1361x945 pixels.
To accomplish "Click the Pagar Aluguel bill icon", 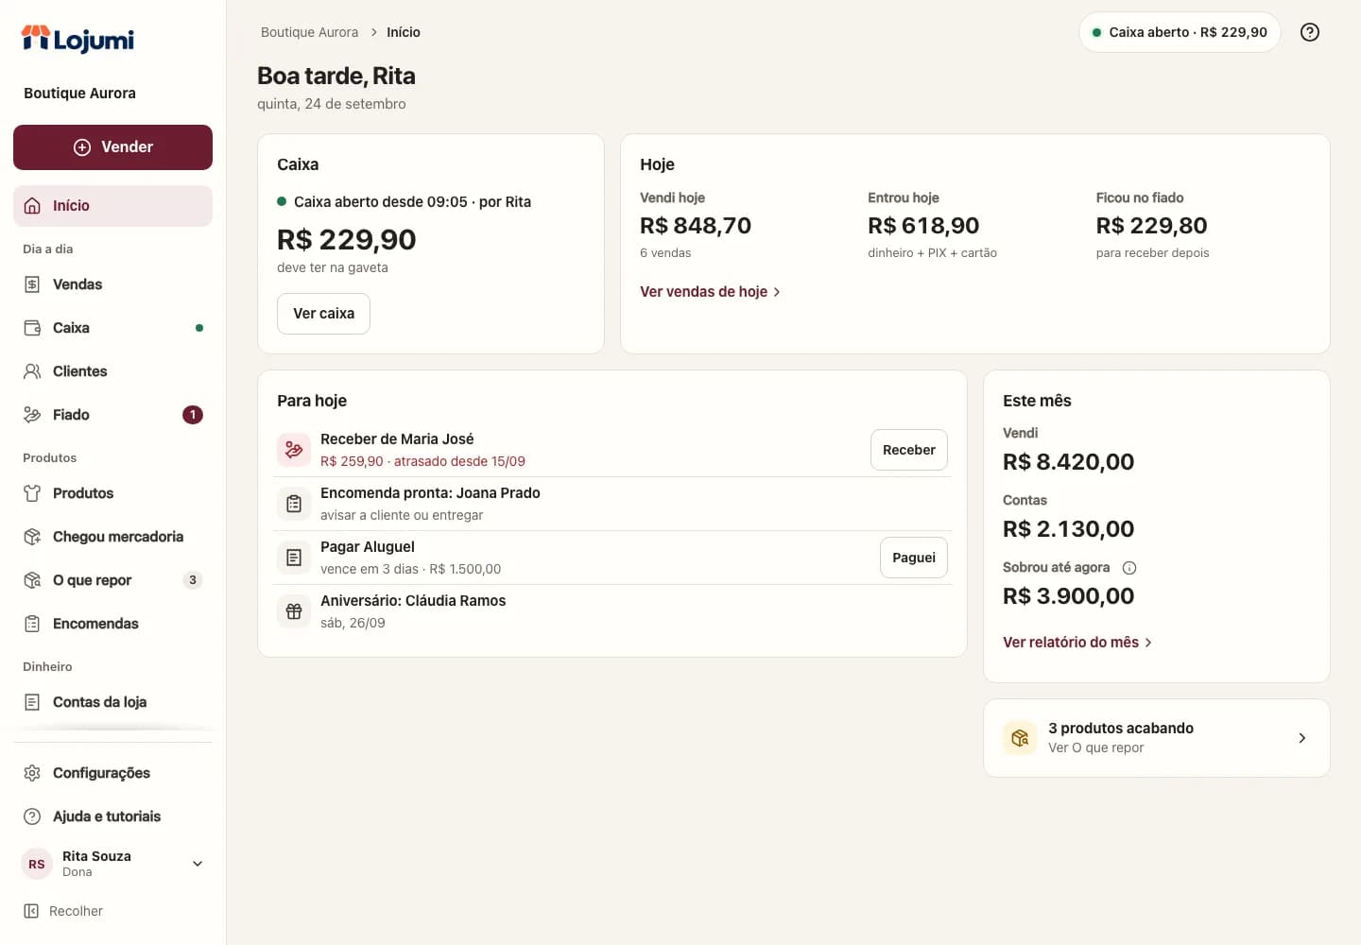I will pos(294,558).
